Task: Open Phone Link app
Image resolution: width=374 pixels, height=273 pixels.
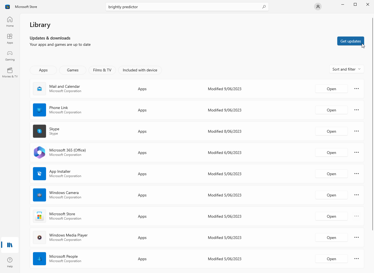Action: [x=332, y=110]
